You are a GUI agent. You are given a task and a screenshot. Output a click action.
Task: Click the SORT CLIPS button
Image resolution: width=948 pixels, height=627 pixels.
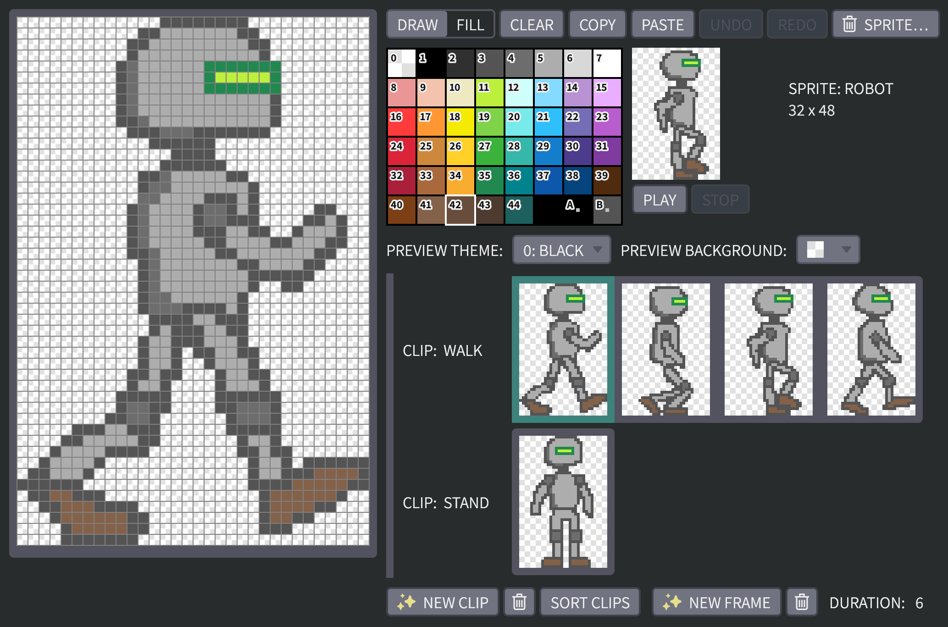[x=590, y=602]
